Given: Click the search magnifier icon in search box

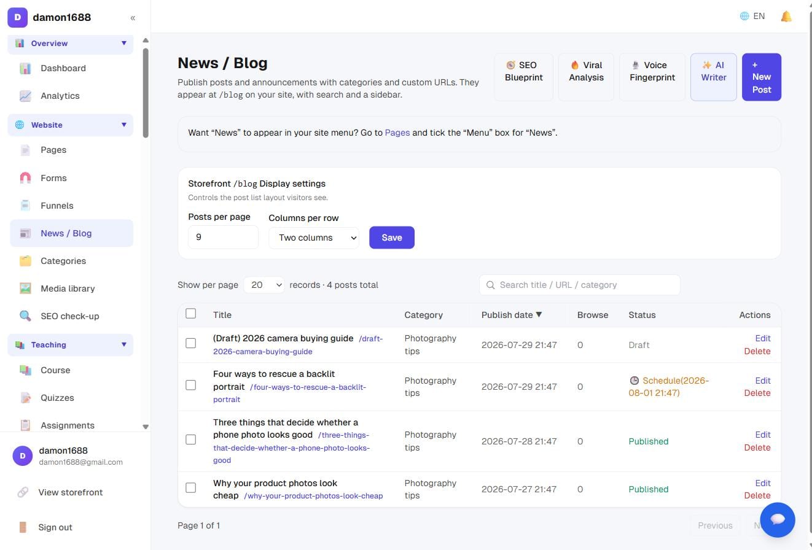Looking at the screenshot, I should coord(490,285).
